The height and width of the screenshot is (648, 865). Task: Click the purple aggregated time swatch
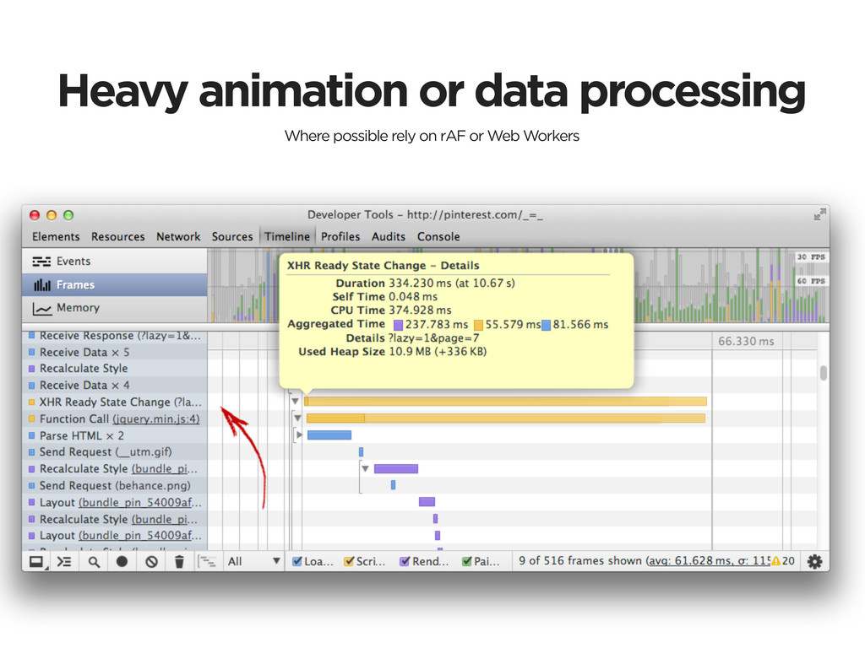click(x=398, y=324)
